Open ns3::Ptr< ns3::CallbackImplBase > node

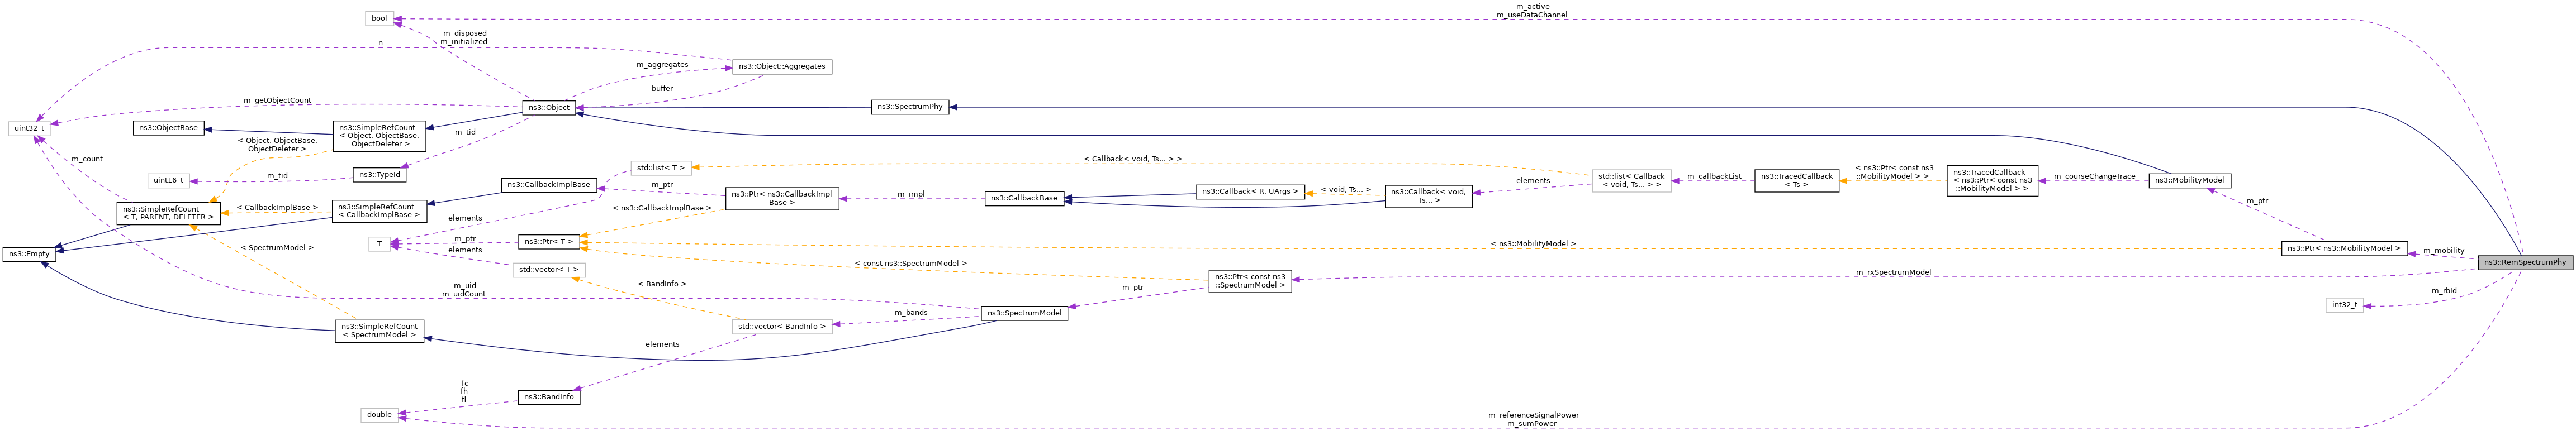coord(782,198)
